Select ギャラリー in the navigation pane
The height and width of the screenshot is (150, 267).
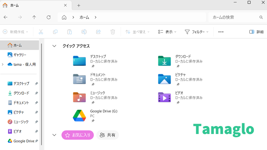[20, 55]
